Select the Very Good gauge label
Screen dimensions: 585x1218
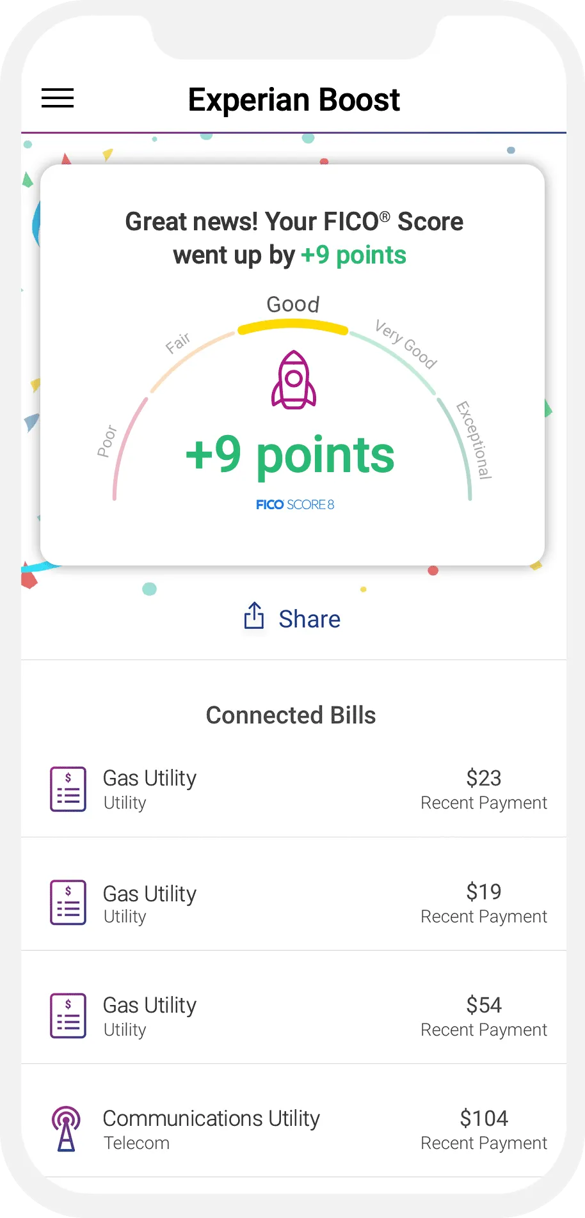pyautogui.click(x=406, y=345)
